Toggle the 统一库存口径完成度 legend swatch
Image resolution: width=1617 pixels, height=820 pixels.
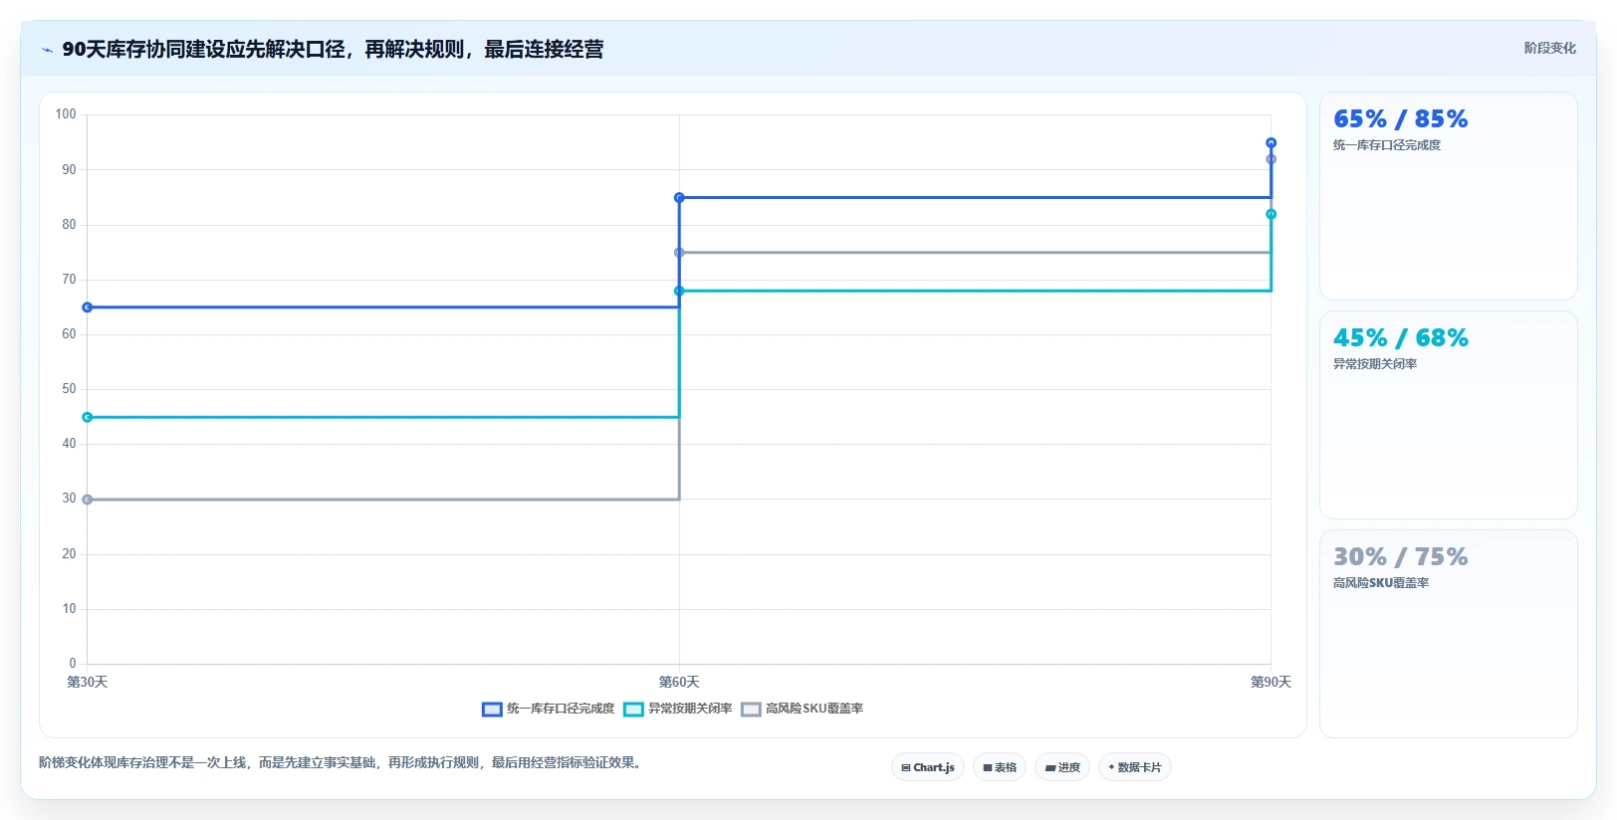click(x=492, y=710)
